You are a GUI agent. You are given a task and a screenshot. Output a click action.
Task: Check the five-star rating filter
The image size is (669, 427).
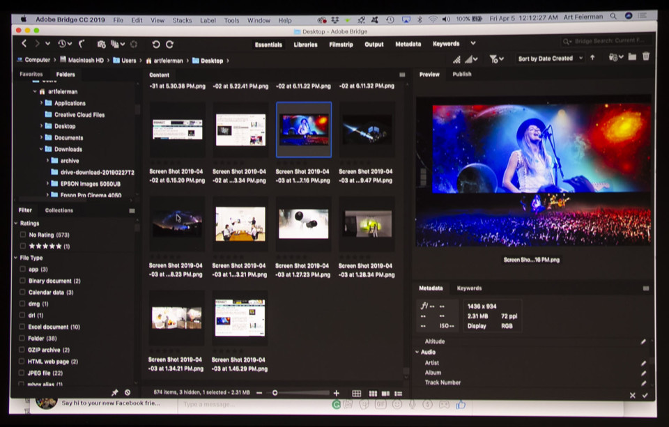[23, 246]
